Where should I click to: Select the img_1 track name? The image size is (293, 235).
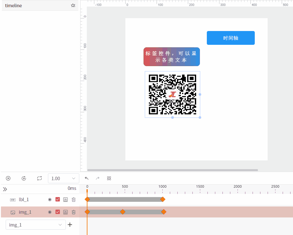(x=25, y=212)
